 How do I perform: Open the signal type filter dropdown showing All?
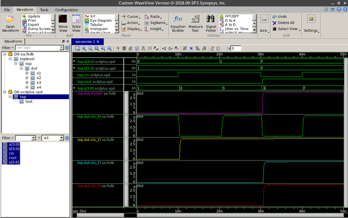(52, 138)
